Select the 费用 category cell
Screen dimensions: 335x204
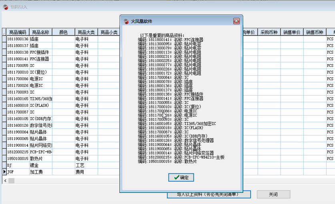point(86,172)
